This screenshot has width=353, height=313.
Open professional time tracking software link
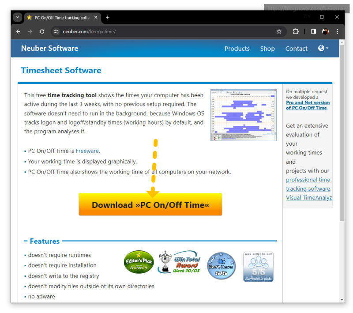coord(309,189)
